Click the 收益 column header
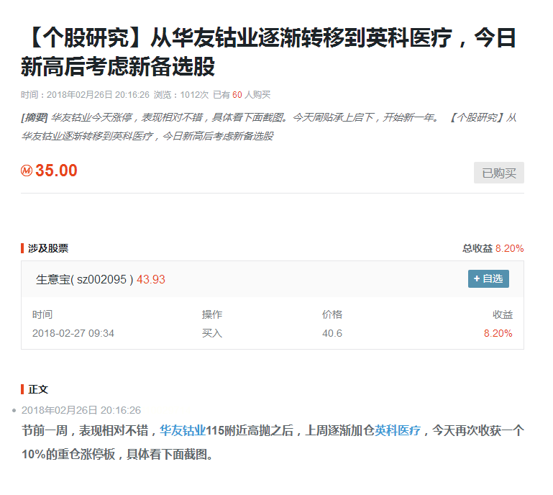Viewport: 553px width, 495px height. click(502, 314)
